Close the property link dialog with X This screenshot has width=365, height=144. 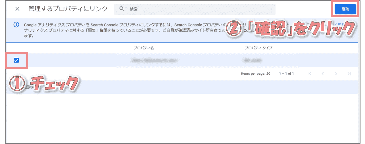coord(17,9)
